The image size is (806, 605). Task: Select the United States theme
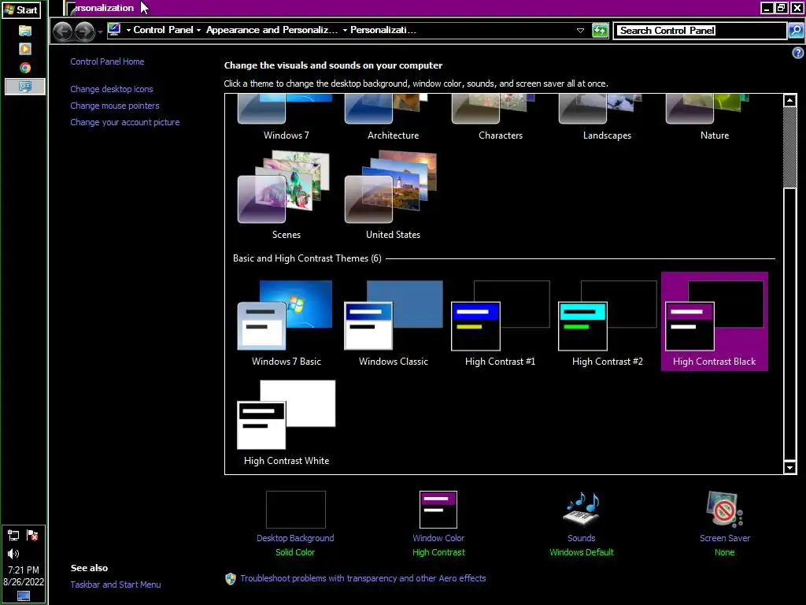[393, 195]
